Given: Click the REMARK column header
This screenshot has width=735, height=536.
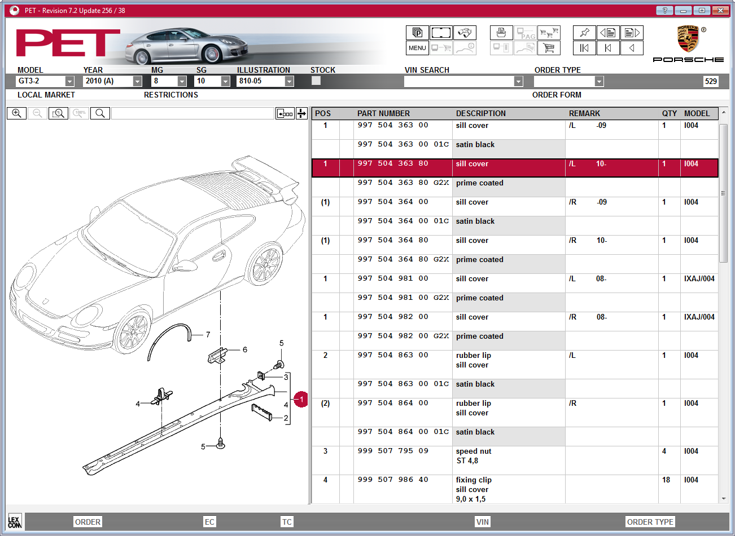Looking at the screenshot, I should point(584,113).
